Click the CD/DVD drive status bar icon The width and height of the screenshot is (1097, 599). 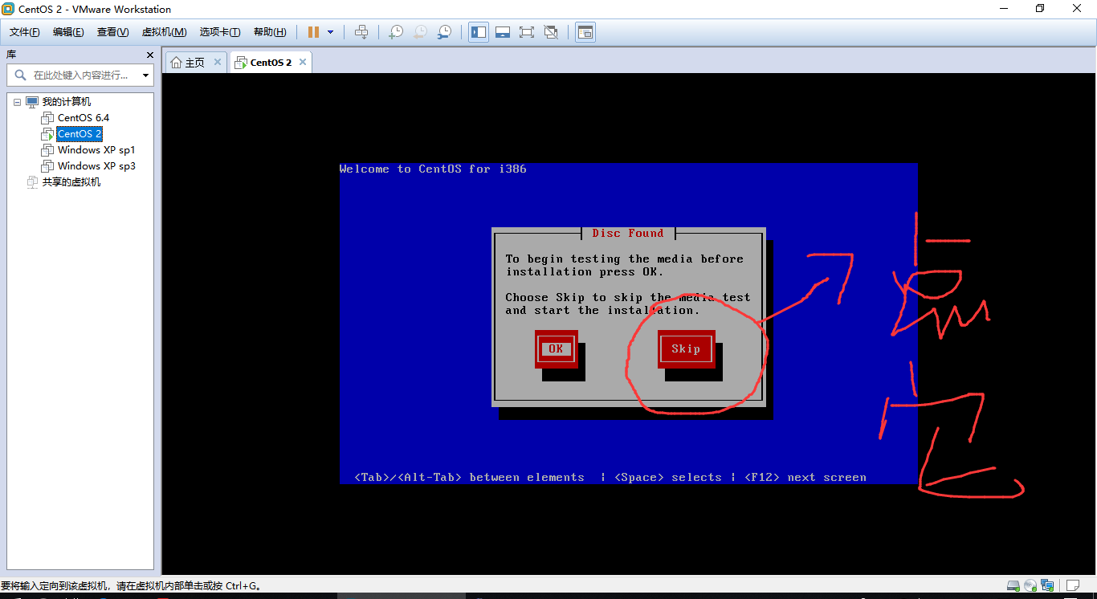1030,585
